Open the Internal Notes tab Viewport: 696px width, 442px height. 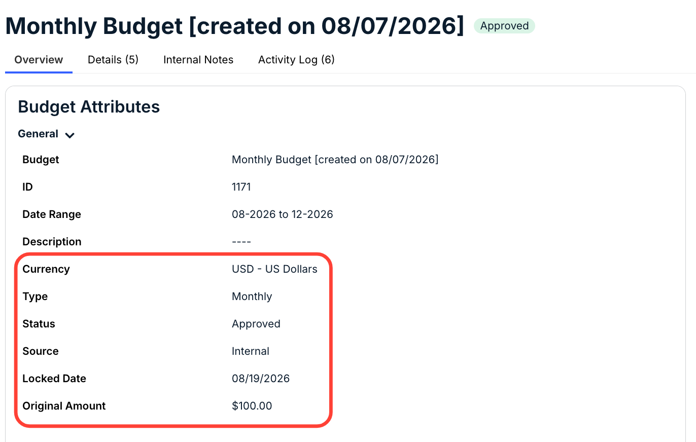click(198, 60)
